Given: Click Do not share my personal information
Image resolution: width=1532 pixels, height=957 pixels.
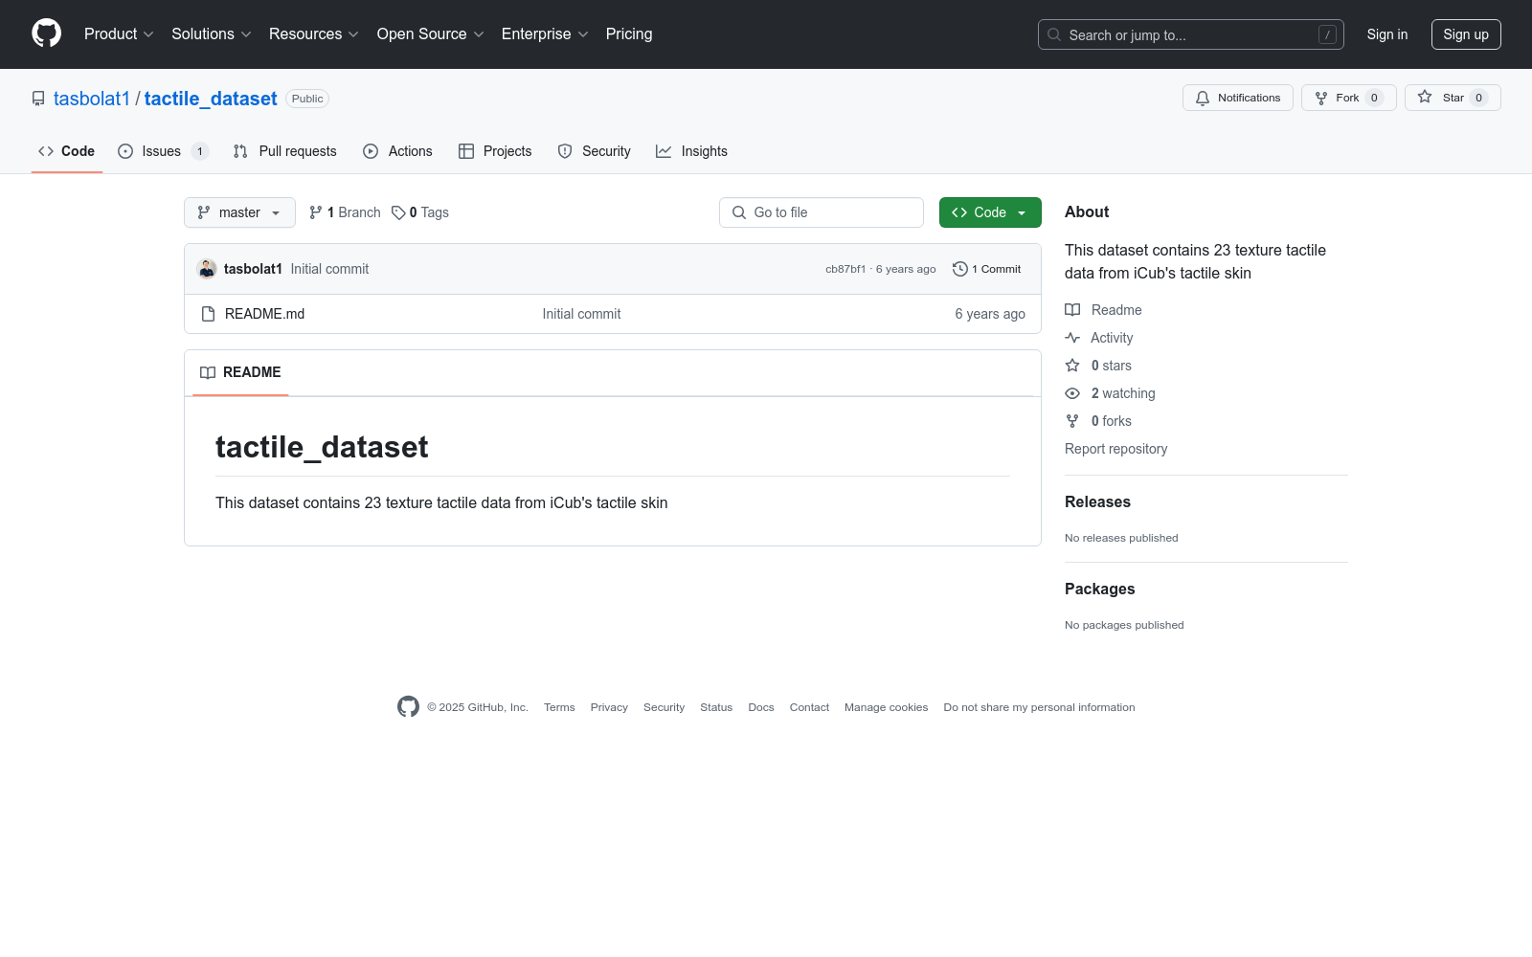Looking at the screenshot, I should [x=1039, y=707].
